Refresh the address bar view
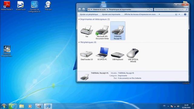 [x=151, y=9]
